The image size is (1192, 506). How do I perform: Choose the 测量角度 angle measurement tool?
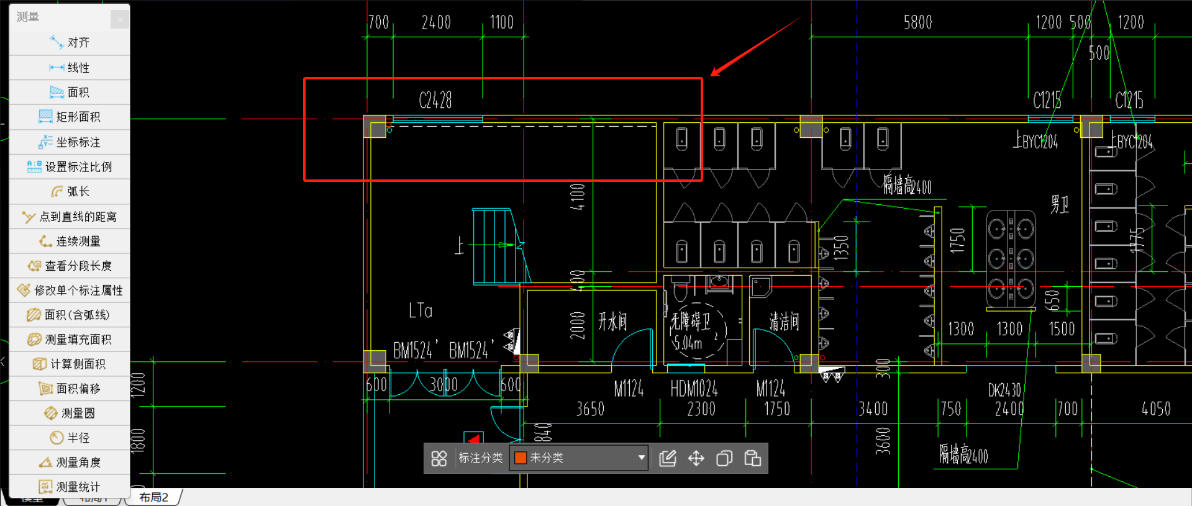[x=70, y=462]
